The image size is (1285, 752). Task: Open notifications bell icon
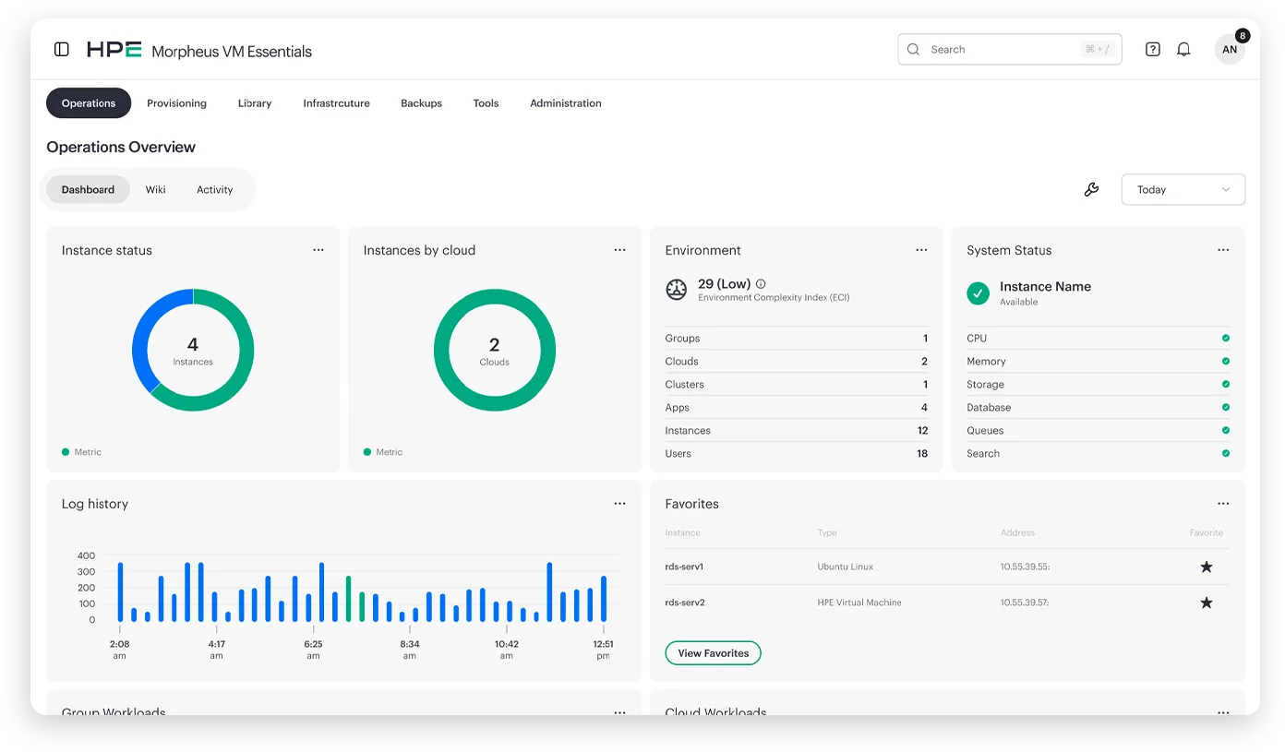[1183, 50]
